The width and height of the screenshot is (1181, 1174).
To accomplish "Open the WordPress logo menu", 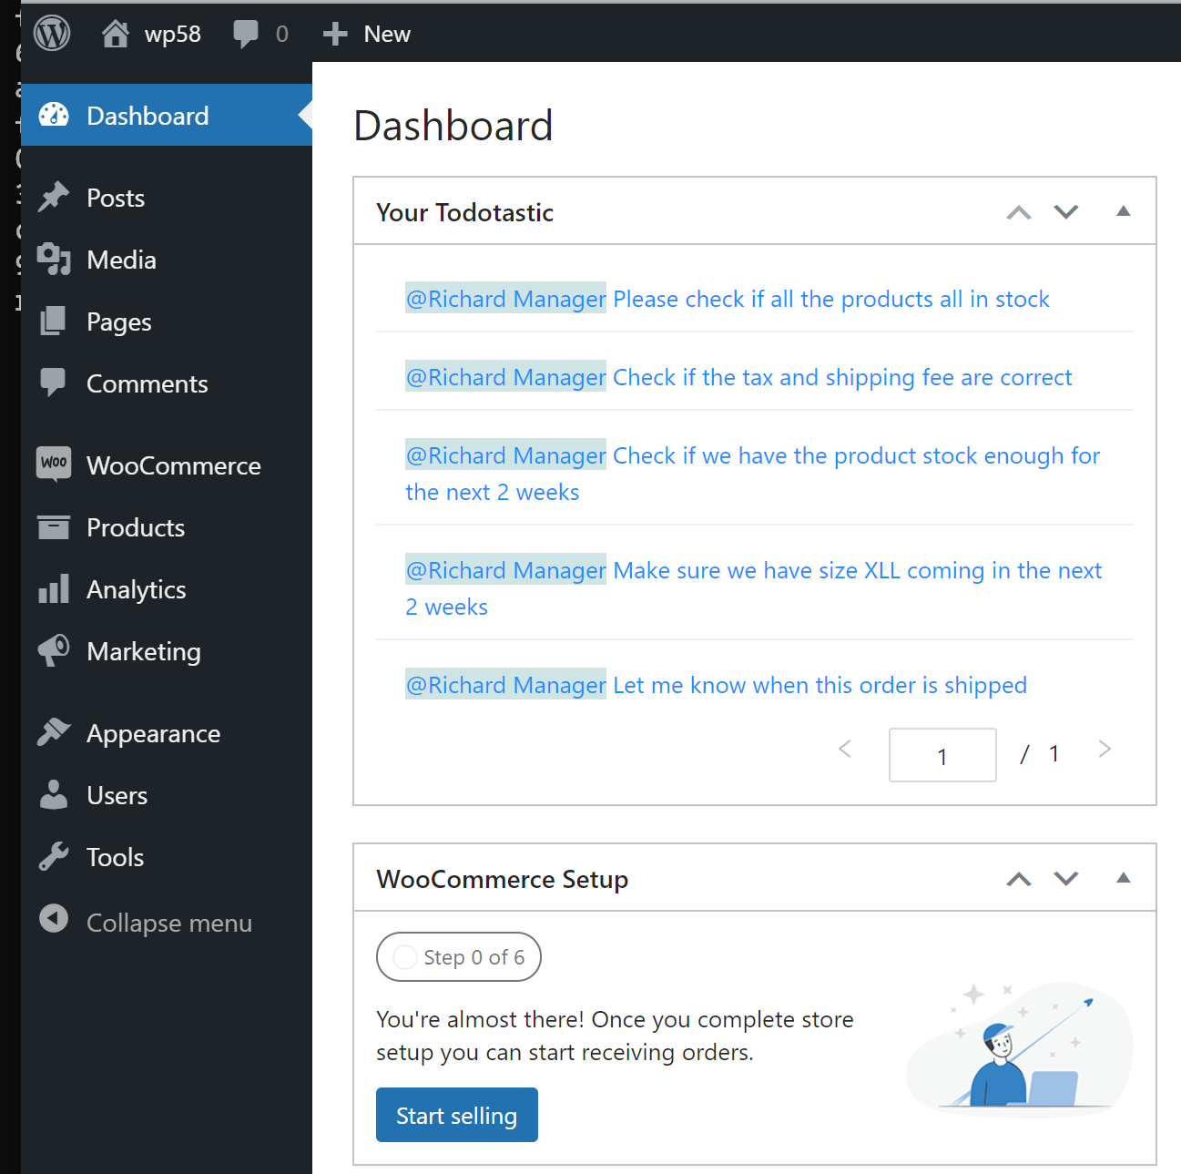I will tap(52, 34).
